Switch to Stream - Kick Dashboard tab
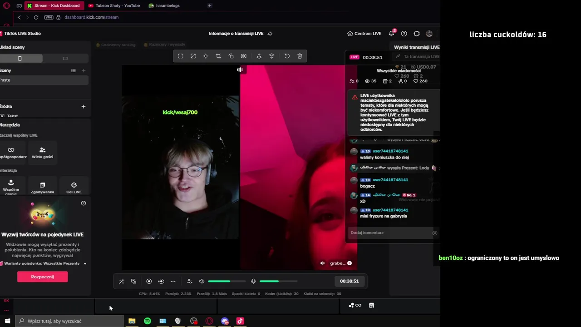Viewport: 581px width, 327px height. point(54,5)
